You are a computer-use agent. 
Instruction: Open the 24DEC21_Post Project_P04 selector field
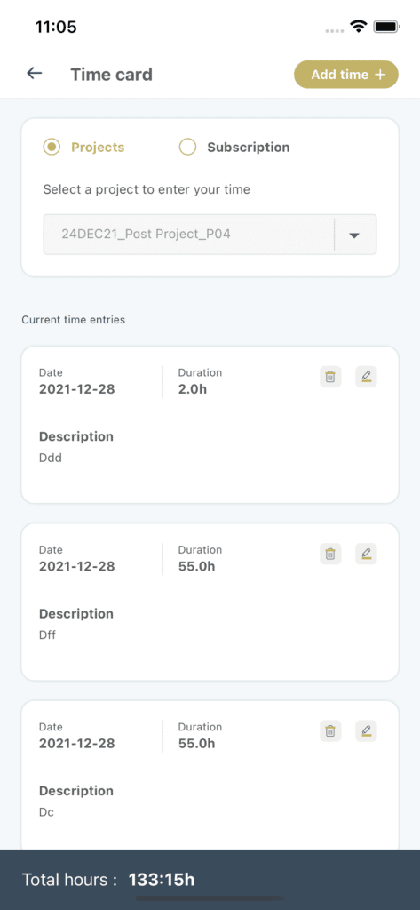210,235
